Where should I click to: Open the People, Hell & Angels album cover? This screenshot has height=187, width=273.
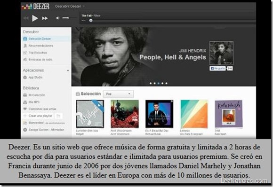coord(221,53)
